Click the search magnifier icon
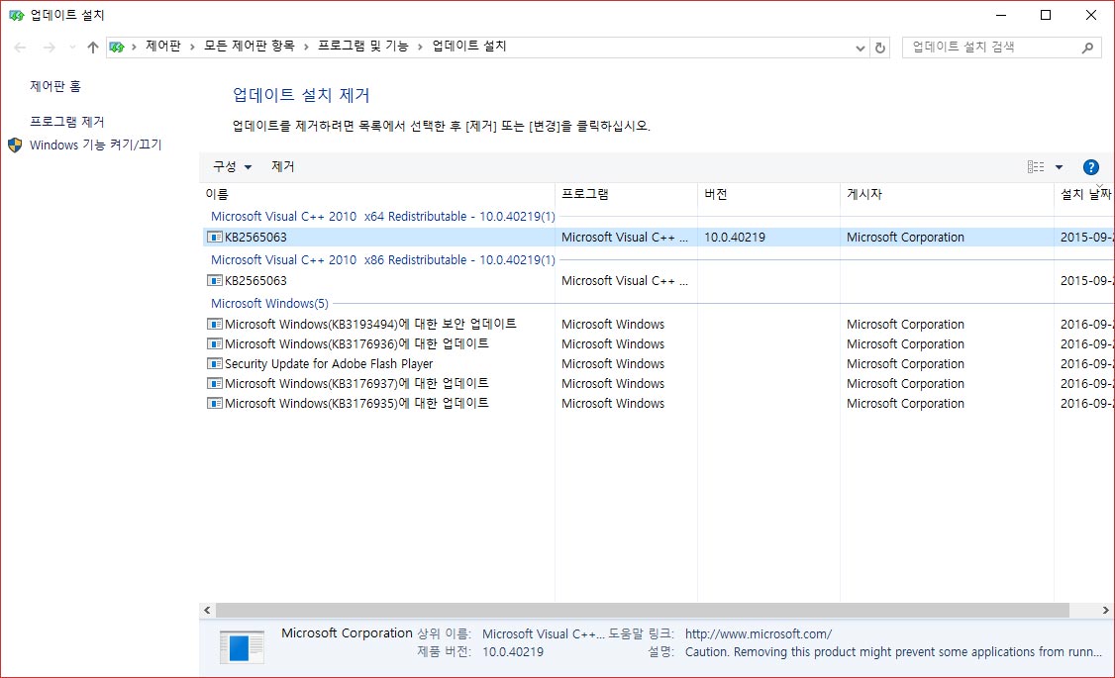The width and height of the screenshot is (1115, 678). click(x=1087, y=48)
